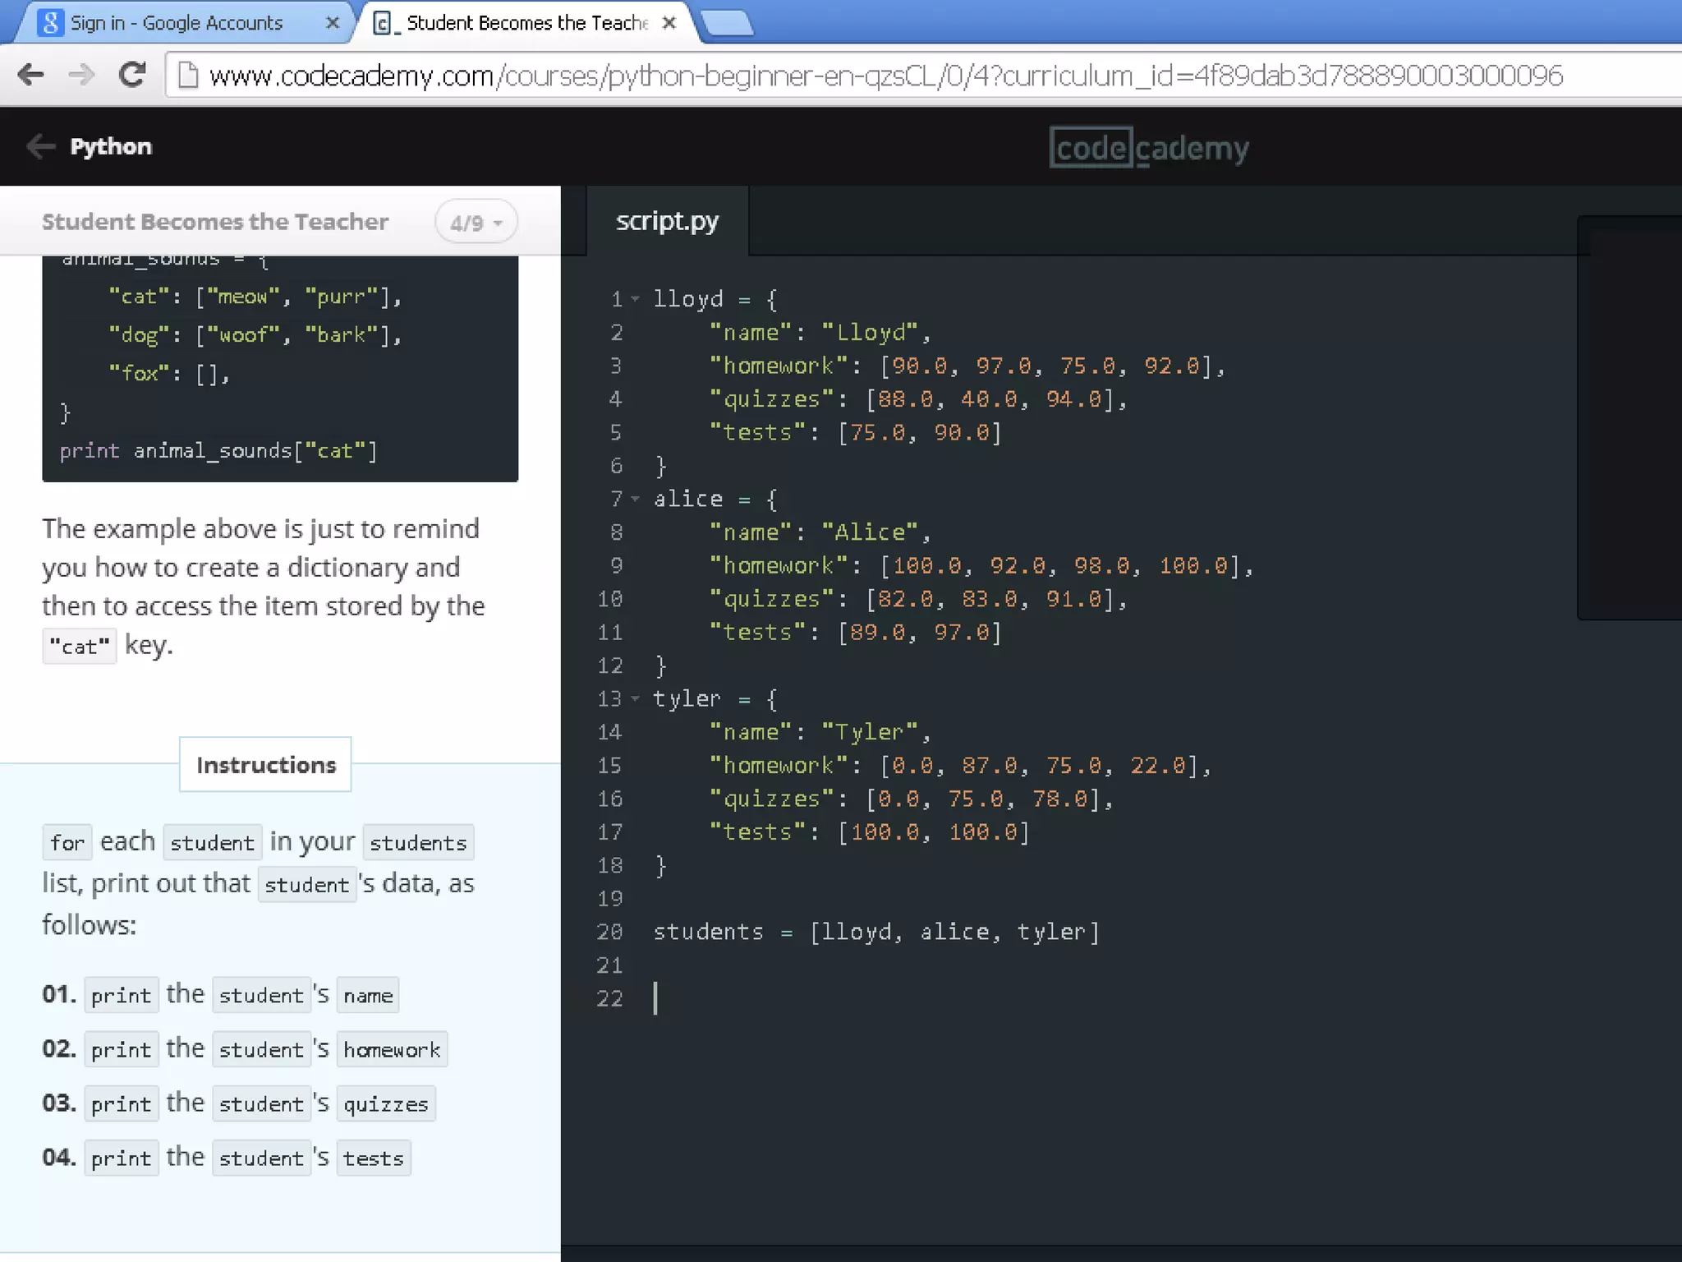
Task: Click the Student Becomes the Teacher title
Action: coord(215,222)
